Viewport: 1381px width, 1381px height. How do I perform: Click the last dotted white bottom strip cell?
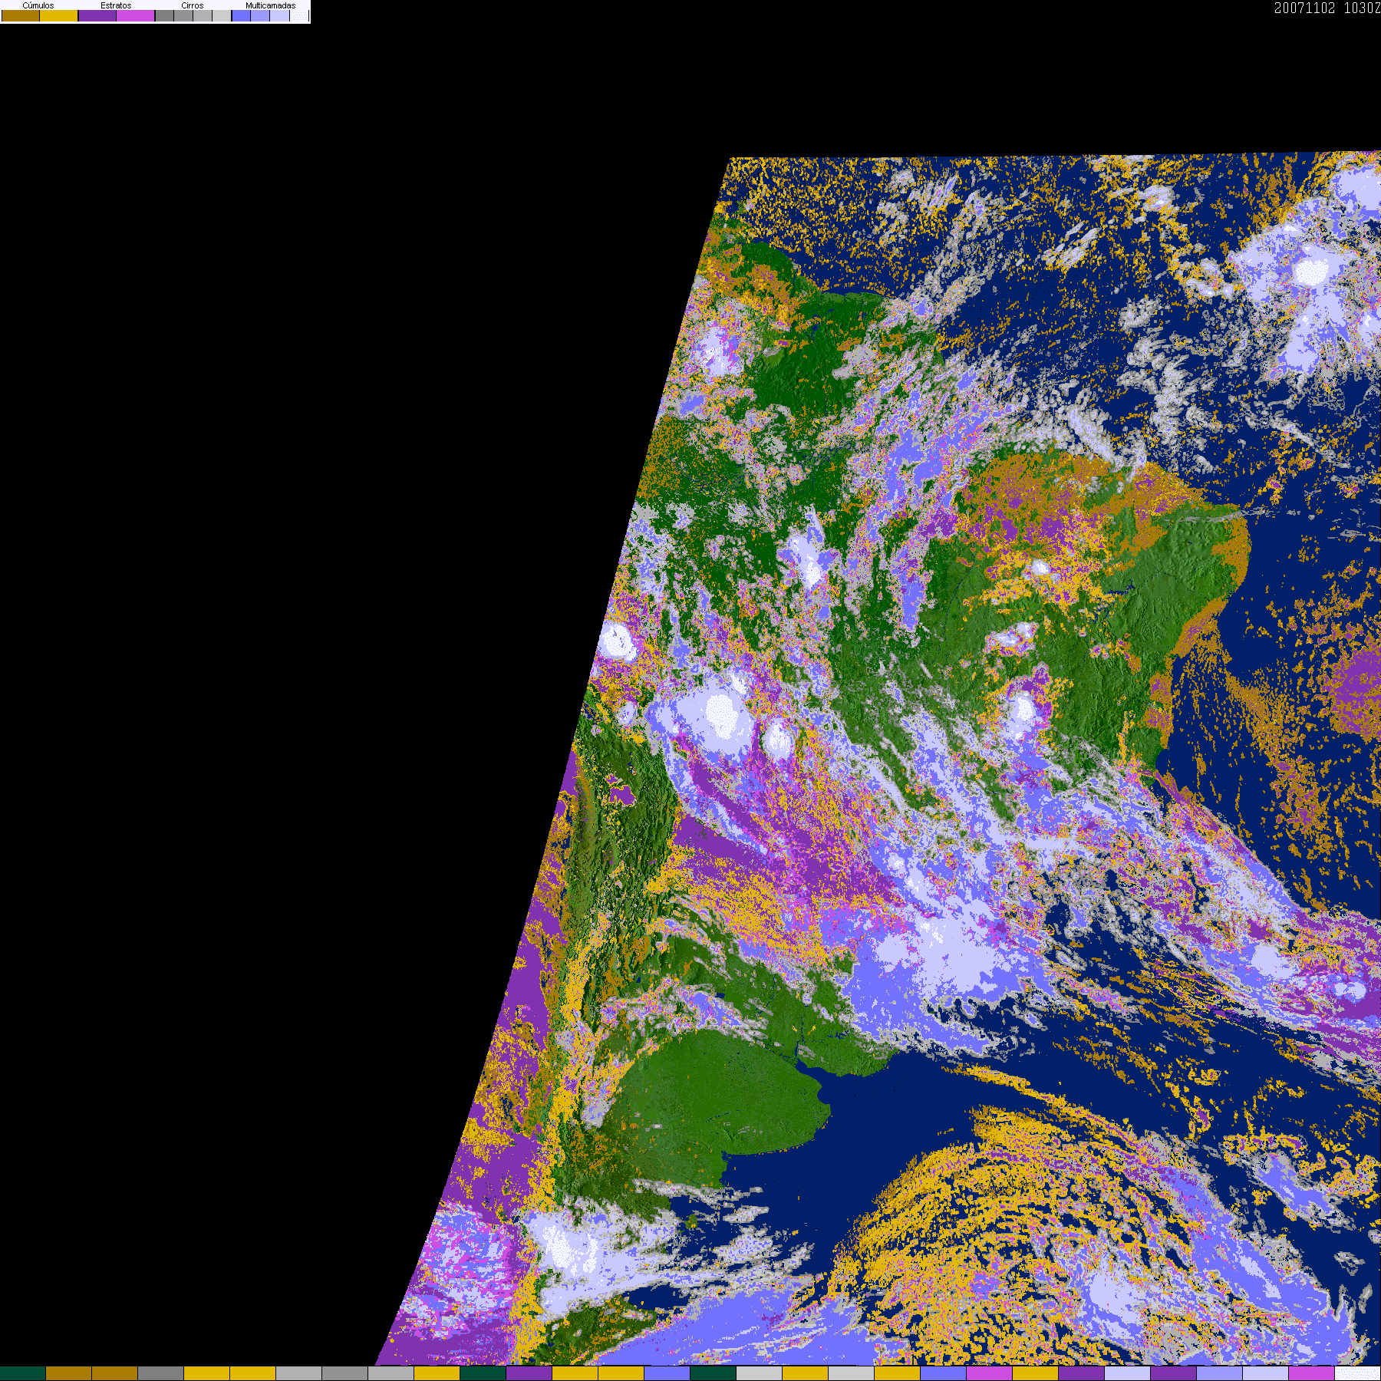[1358, 1373]
